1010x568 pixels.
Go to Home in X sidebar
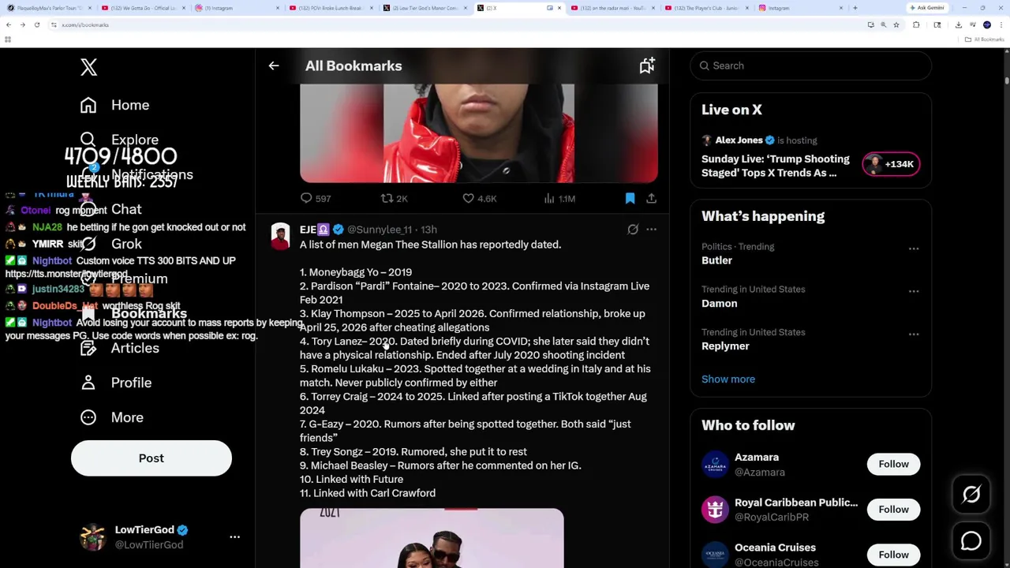point(114,105)
